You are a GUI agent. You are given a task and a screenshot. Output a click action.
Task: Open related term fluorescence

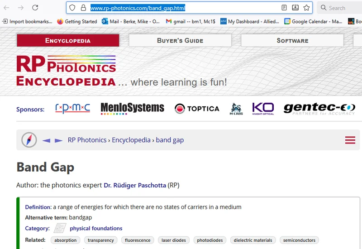tap(138, 240)
